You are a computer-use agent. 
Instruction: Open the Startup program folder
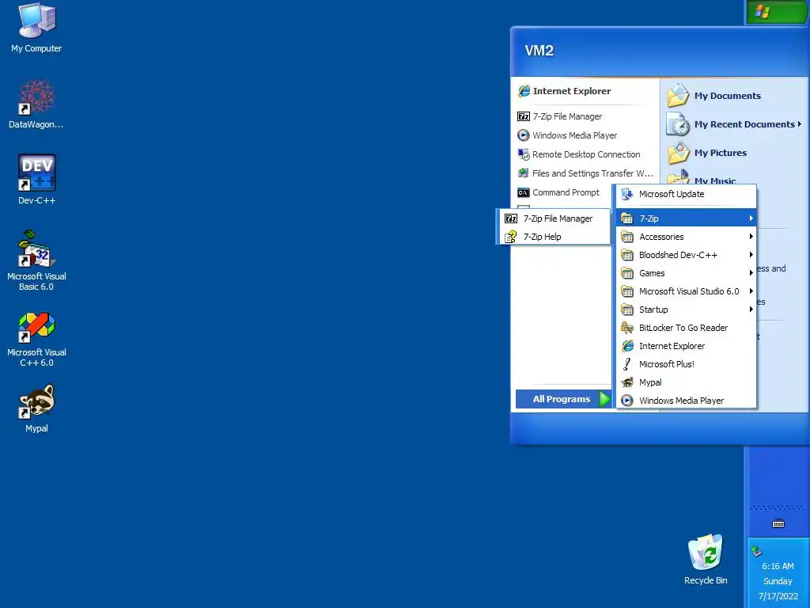point(686,310)
